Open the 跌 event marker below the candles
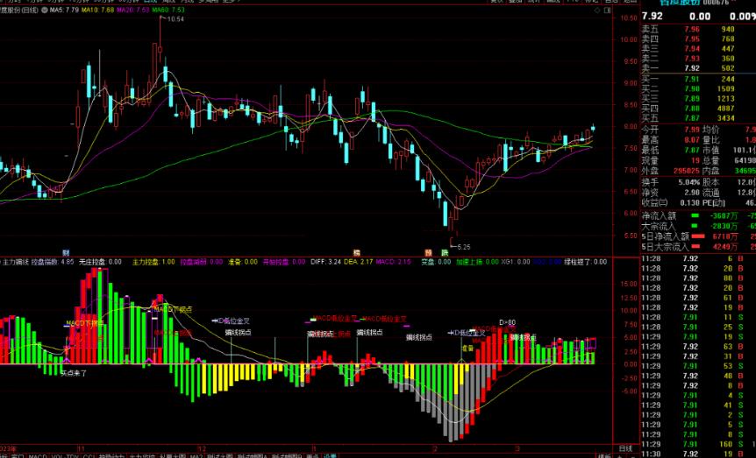The width and height of the screenshot is (756, 458). (x=445, y=252)
